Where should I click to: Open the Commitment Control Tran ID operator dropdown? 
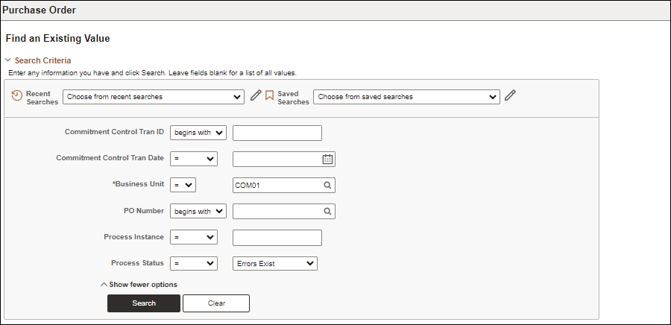pyautogui.click(x=198, y=133)
